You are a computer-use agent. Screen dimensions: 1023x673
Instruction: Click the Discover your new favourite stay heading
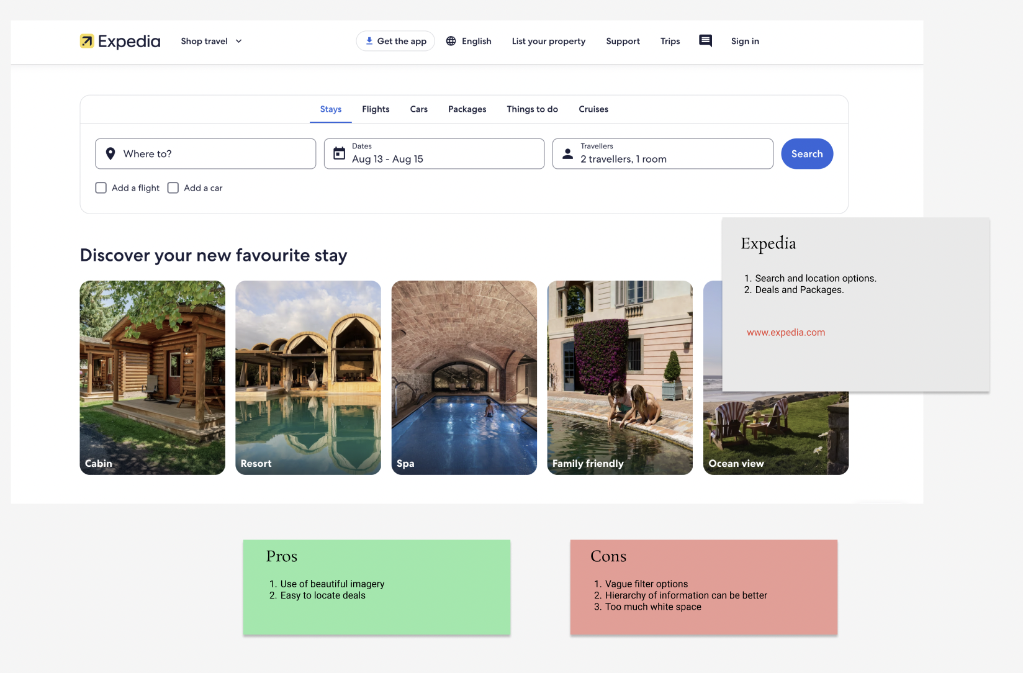click(214, 255)
